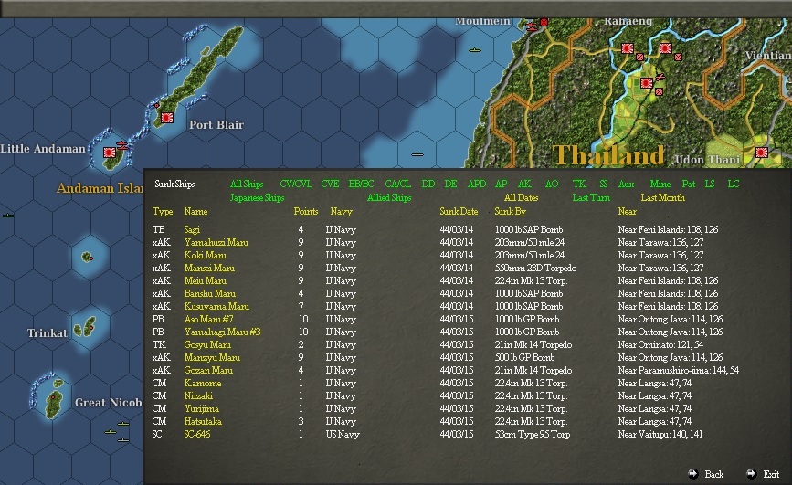Open ship entry Manzyu Maru

pyautogui.click(x=212, y=357)
